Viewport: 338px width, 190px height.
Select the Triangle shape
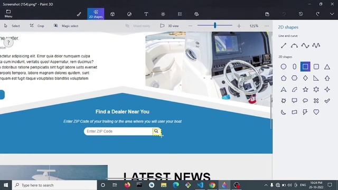click(327, 66)
